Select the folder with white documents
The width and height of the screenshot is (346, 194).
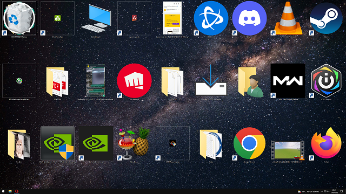[x=172, y=81]
